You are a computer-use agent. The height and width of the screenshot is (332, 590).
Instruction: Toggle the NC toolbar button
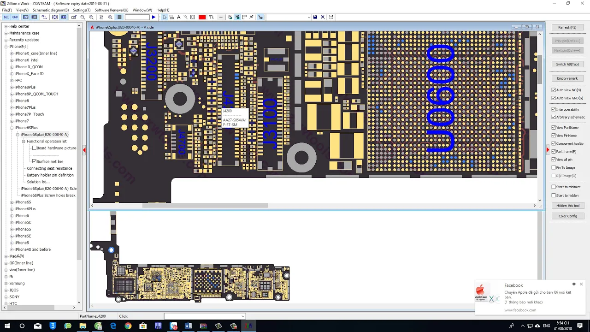click(6, 17)
